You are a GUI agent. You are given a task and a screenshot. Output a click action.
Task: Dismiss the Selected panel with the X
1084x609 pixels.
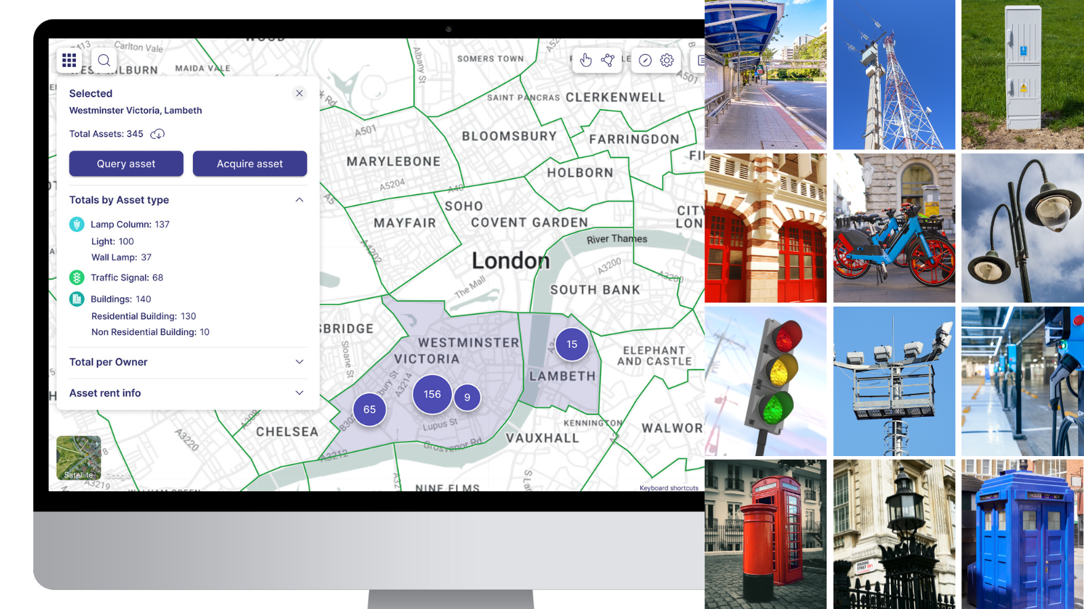coord(299,93)
